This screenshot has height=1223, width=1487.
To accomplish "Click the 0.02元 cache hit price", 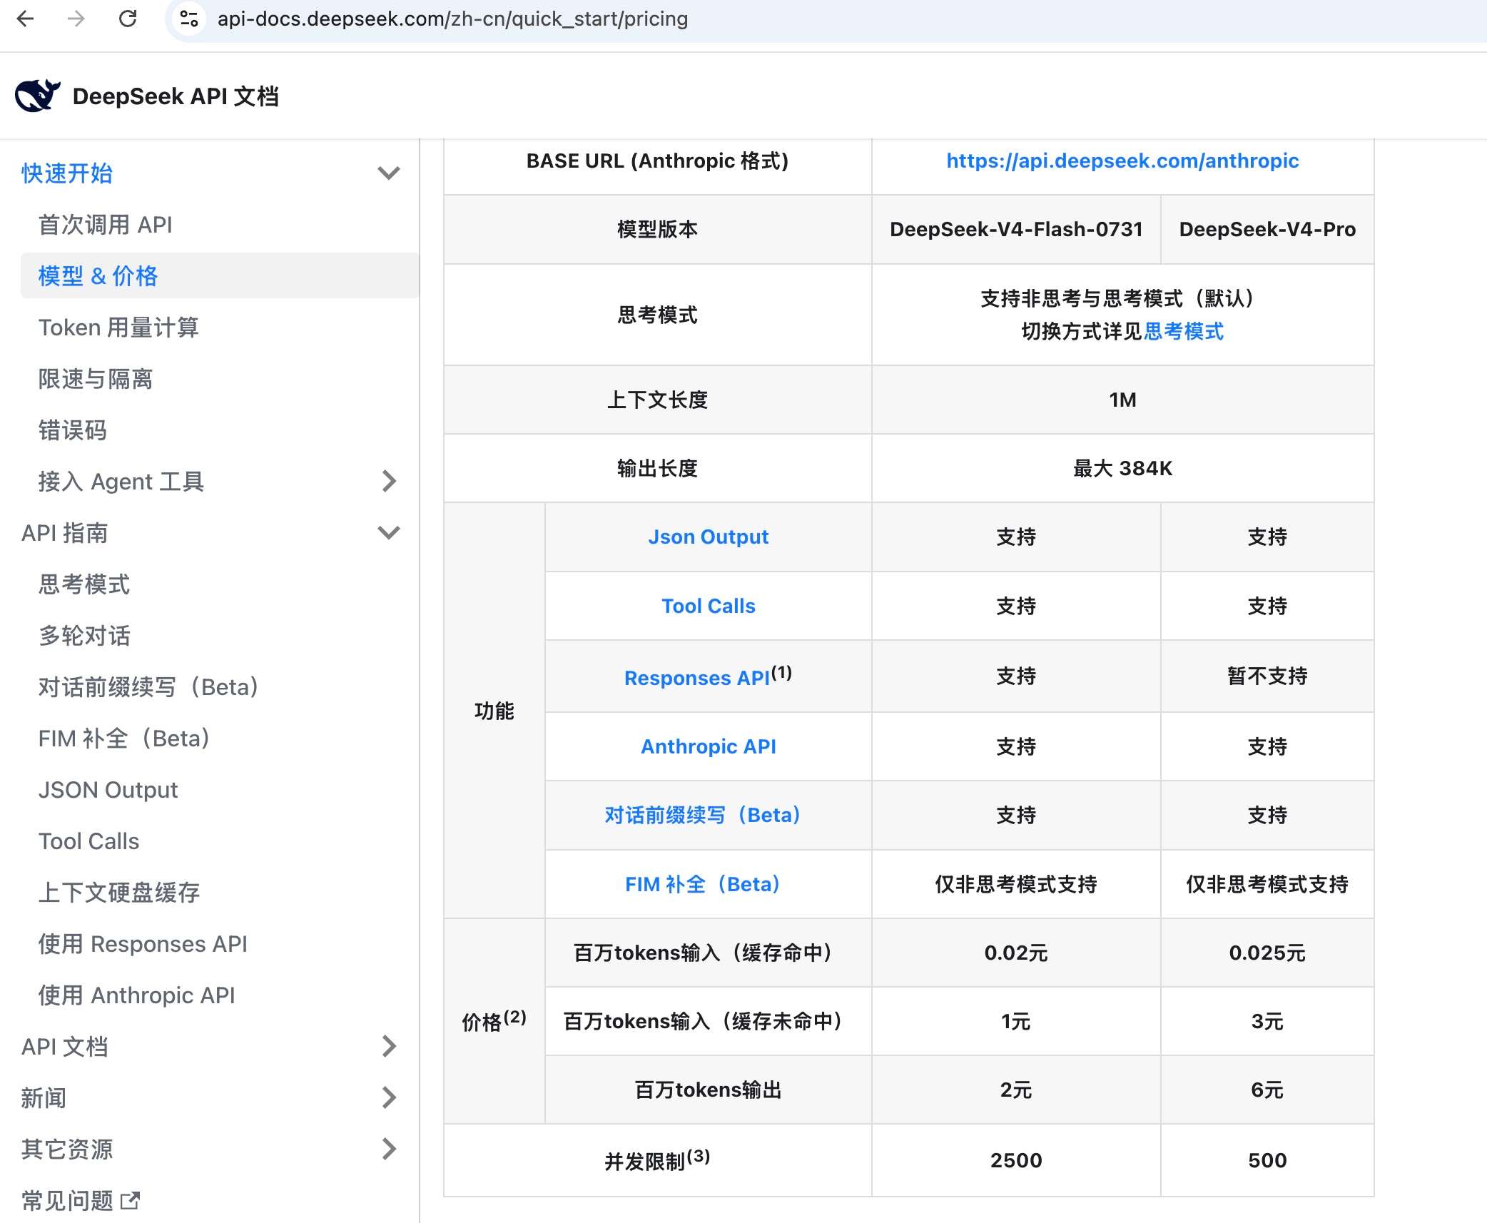I will [1016, 953].
